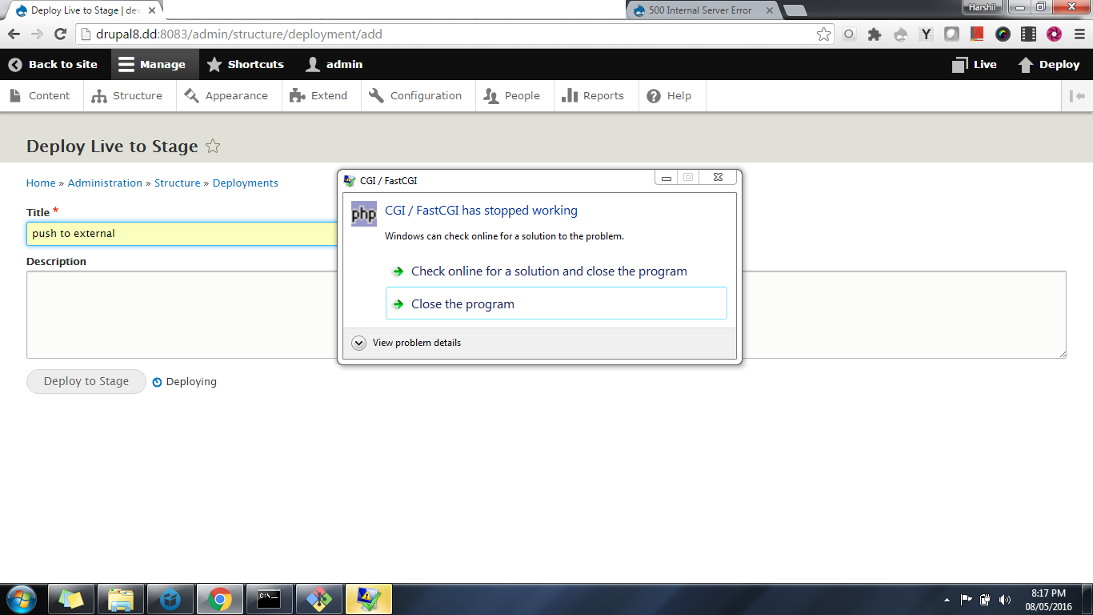1093x615 pixels.
Task: Open a new browser tab
Action: 795,10
